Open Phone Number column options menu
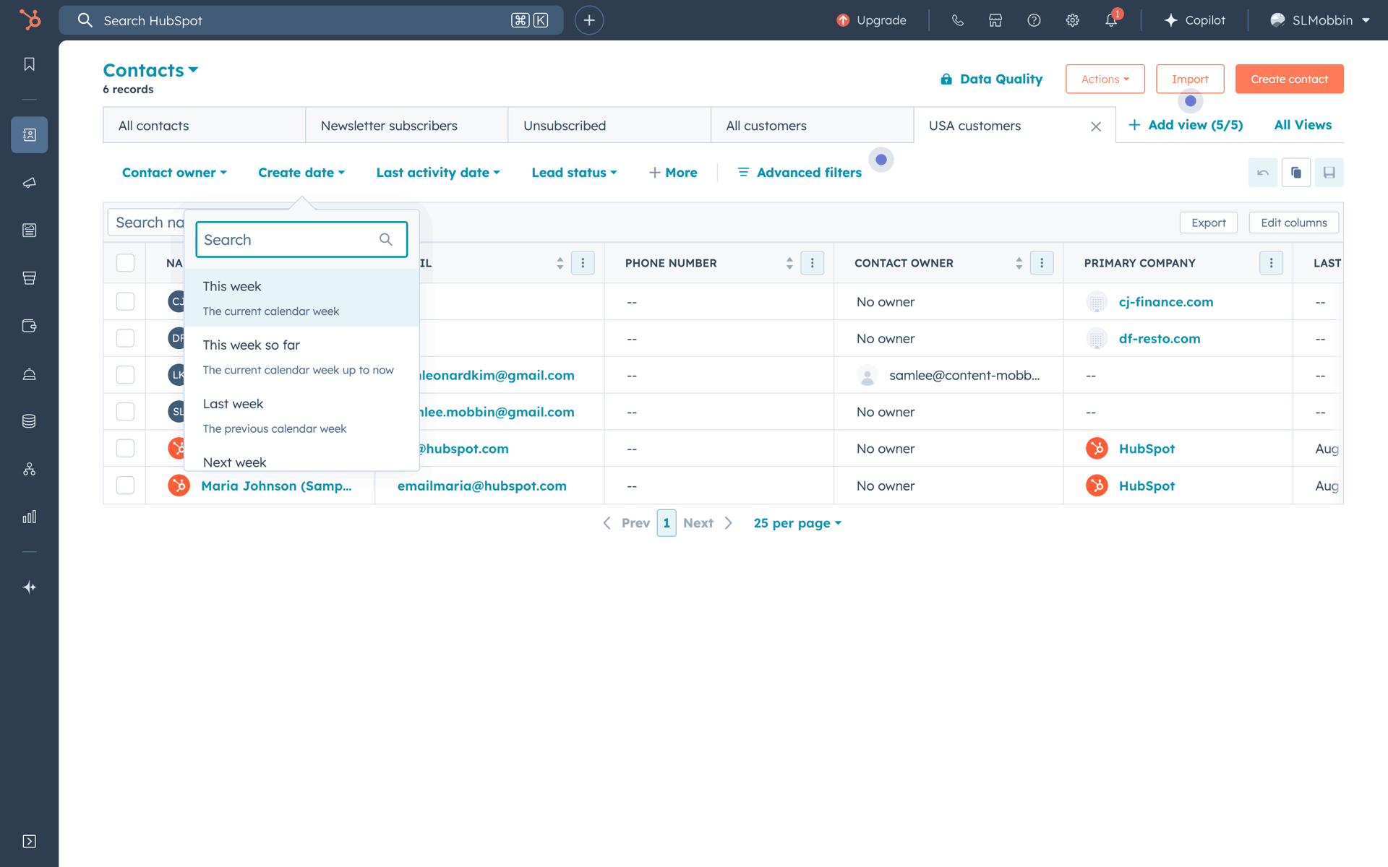Image resolution: width=1388 pixels, height=867 pixels. [x=813, y=263]
